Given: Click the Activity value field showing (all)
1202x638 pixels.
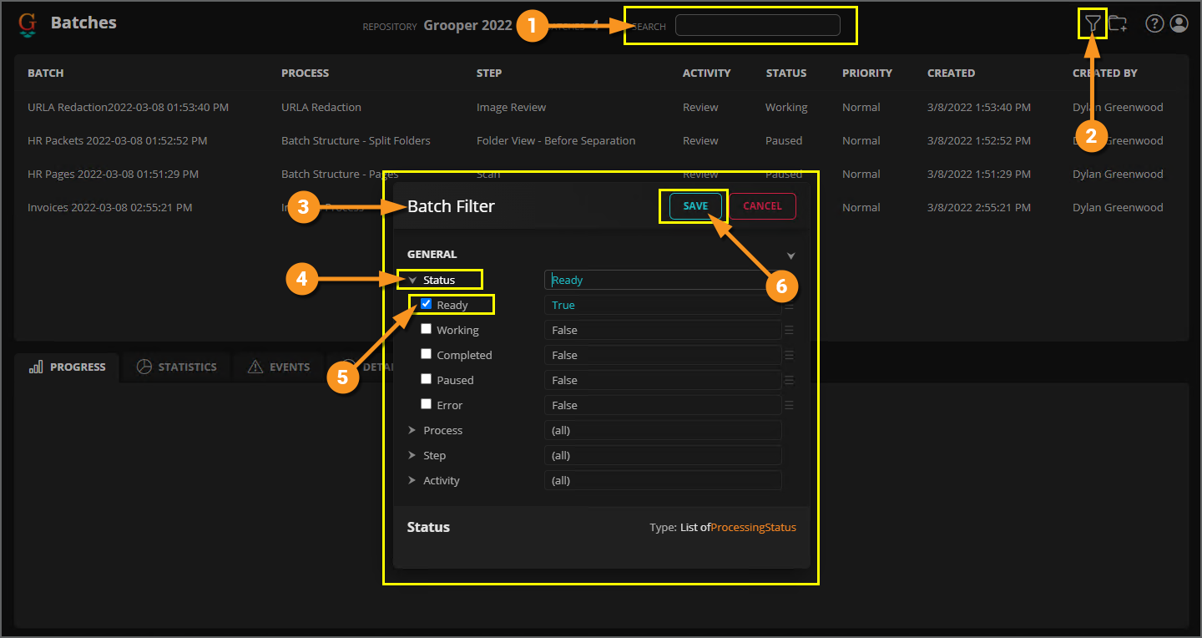Looking at the screenshot, I should click(x=663, y=480).
